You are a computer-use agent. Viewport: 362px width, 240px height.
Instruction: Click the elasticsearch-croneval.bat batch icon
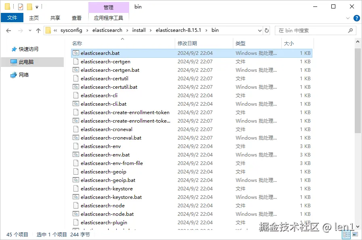pyautogui.click(x=76, y=138)
